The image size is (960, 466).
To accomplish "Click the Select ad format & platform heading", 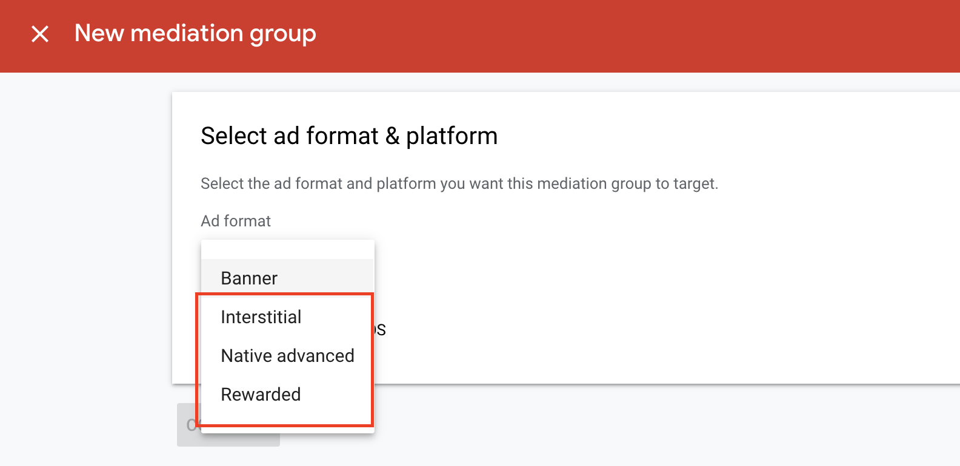I will [349, 136].
